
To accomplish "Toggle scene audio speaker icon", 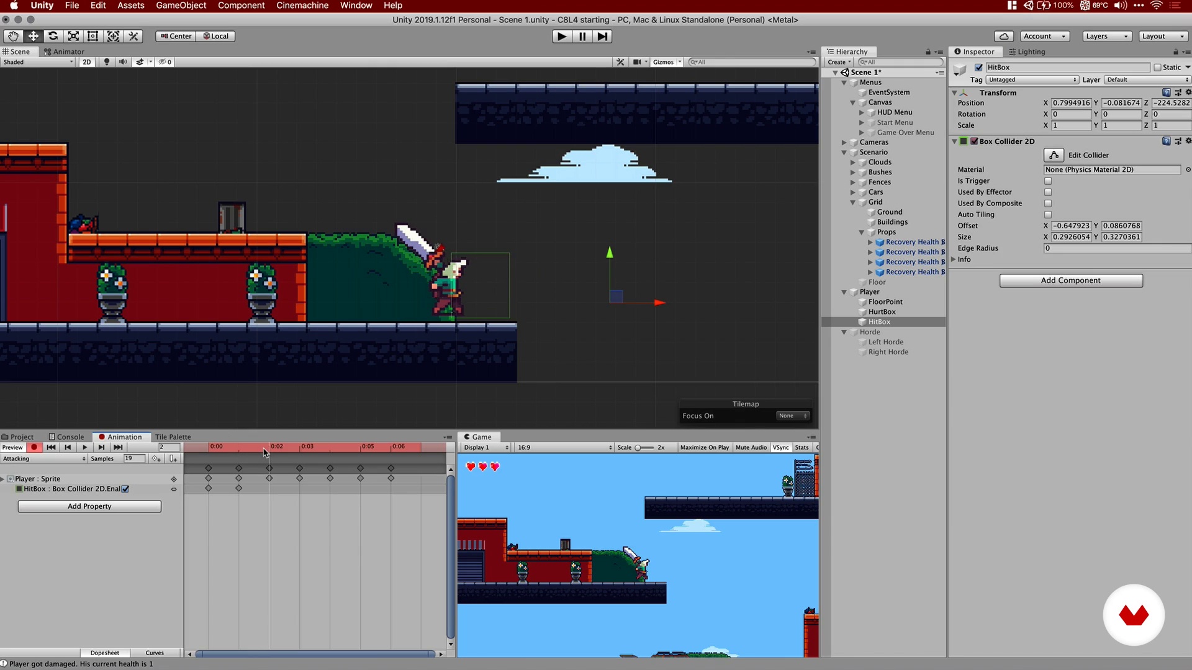I will click(123, 62).
